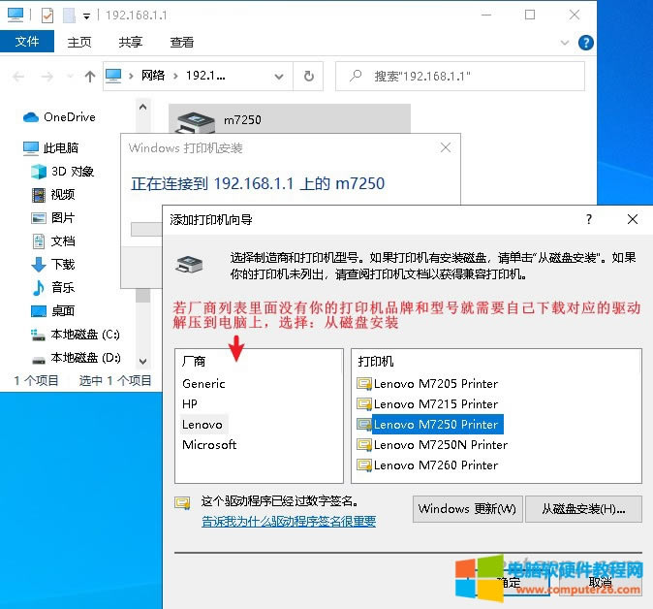
Task: Switch to the 查看 tab
Action: (182, 43)
